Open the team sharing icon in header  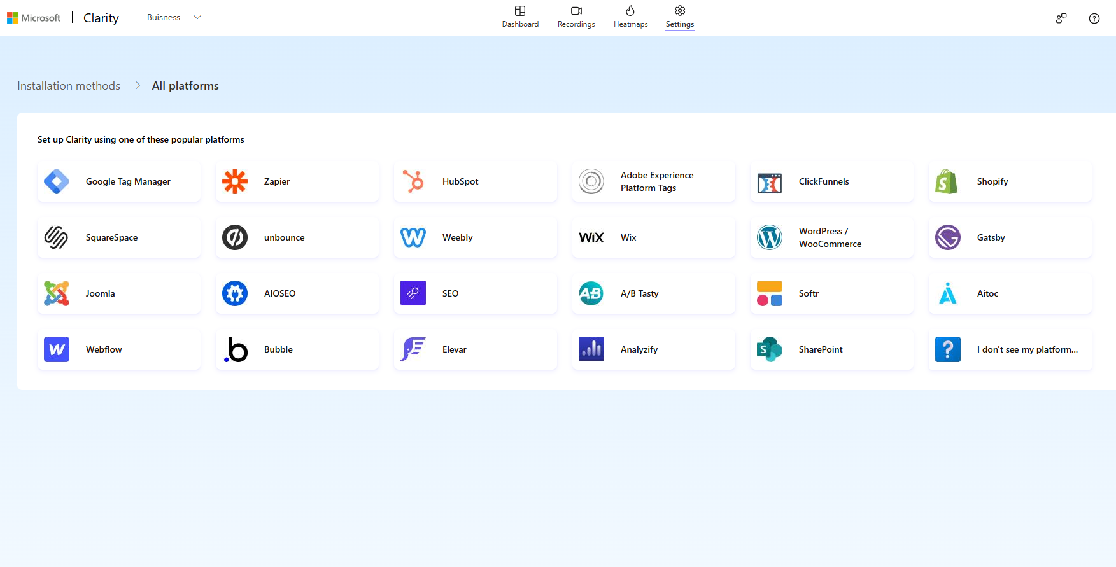(x=1061, y=18)
